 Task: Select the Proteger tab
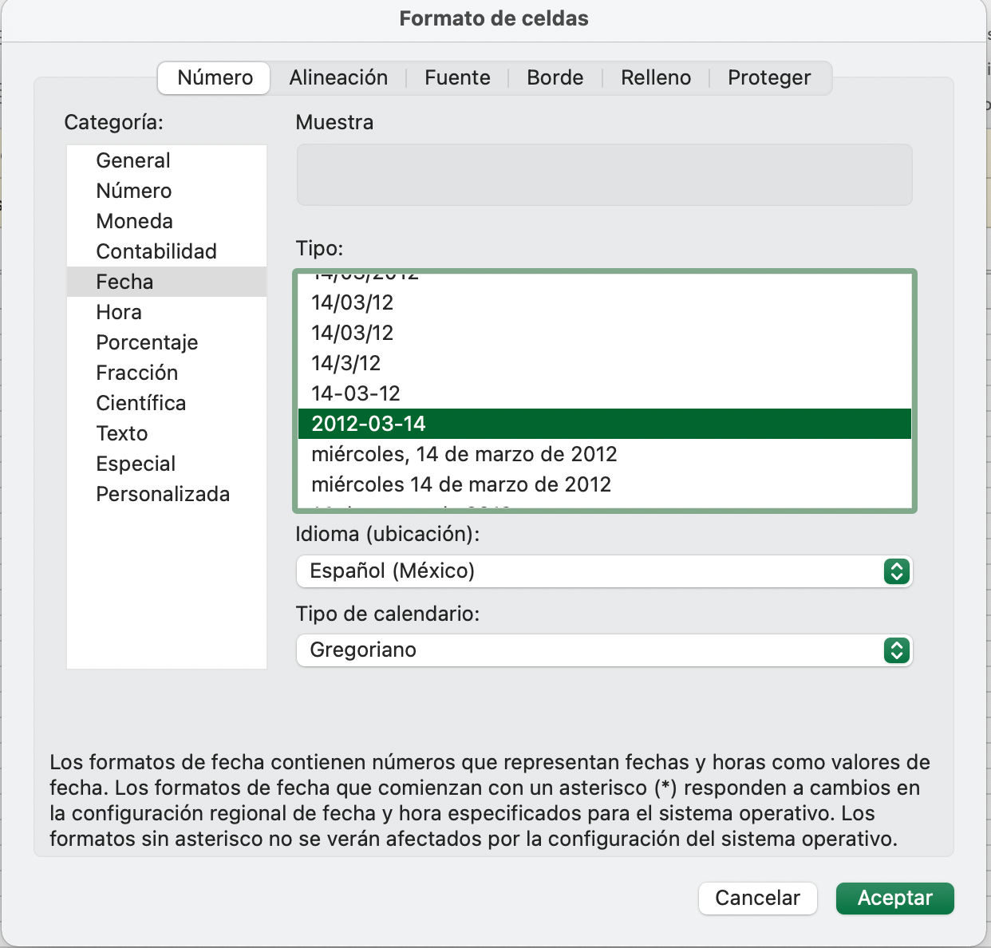768,77
